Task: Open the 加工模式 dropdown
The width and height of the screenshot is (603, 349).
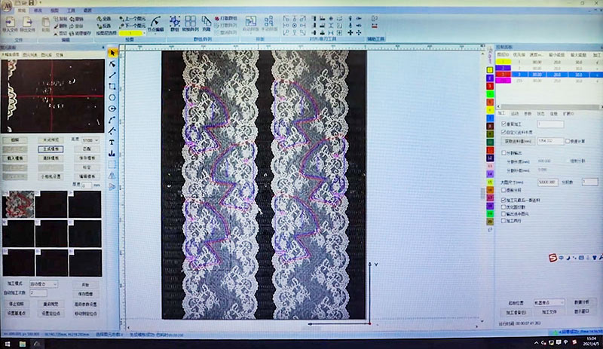Action: [x=44, y=283]
